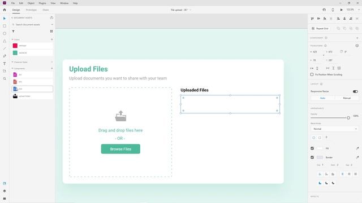Switch to the Share tab
The width and height of the screenshot is (362, 203).
click(x=45, y=10)
